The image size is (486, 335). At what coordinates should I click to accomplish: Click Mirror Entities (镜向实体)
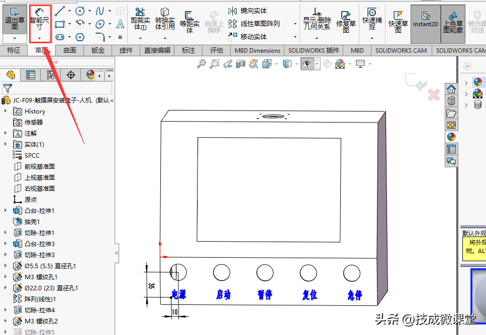[248, 11]
